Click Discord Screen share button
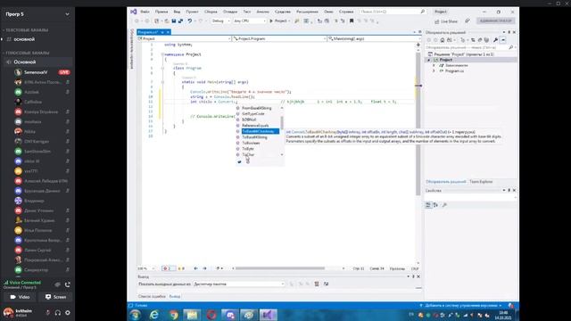 [55, 297]
